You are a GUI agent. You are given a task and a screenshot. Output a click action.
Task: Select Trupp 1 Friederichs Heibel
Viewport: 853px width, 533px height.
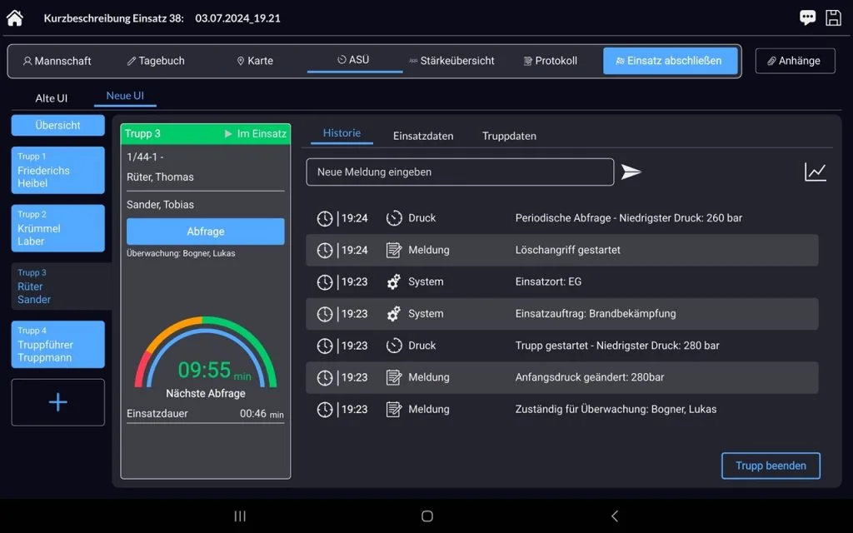click(57, 170)
